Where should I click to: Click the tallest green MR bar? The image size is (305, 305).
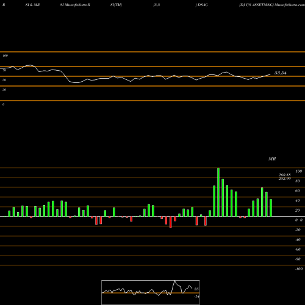point(218,192)
